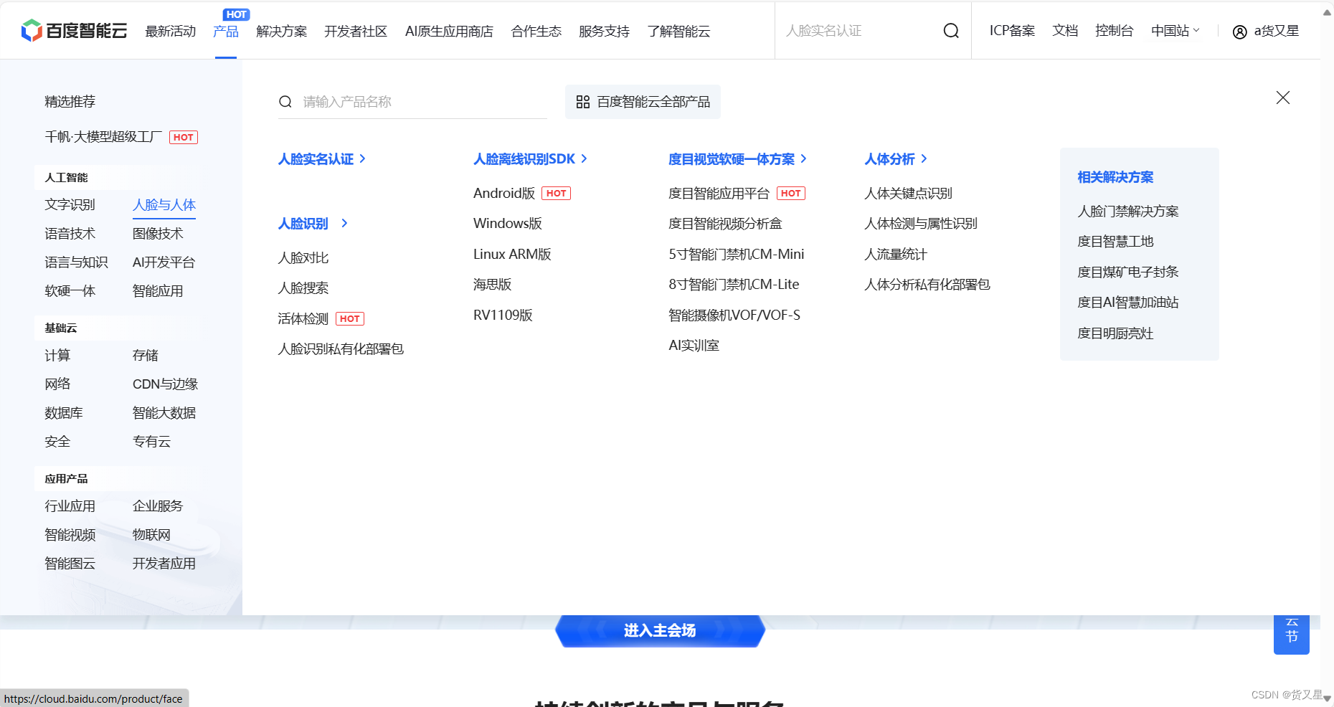This screenshot has width=1334, height=707.
Task: Select 图像技术 category
Action: pos(158,234)
